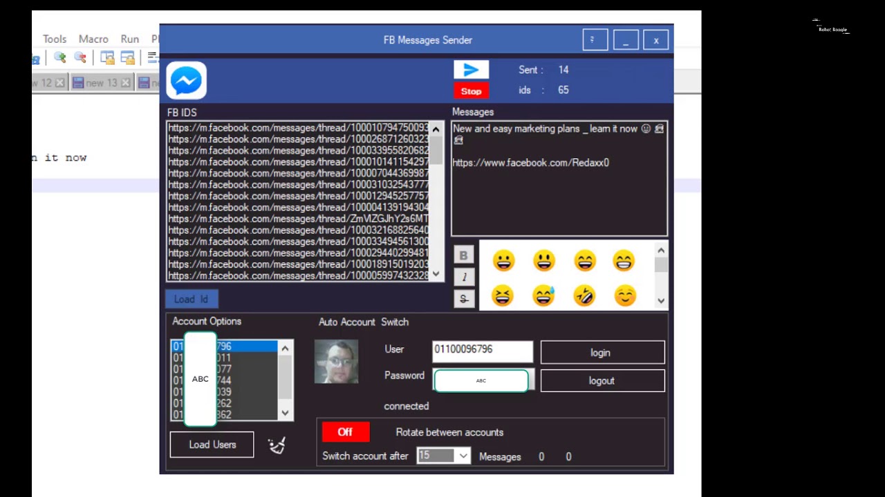Click the account profile photo thumbnail
Viewport: 885px width, 497px height.
pos(336,362)
